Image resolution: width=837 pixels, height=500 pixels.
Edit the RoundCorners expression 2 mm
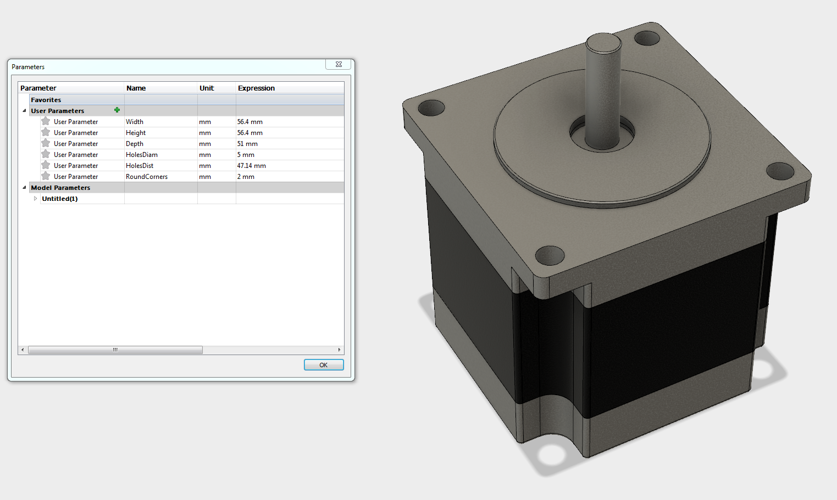(x=290, y=177)
